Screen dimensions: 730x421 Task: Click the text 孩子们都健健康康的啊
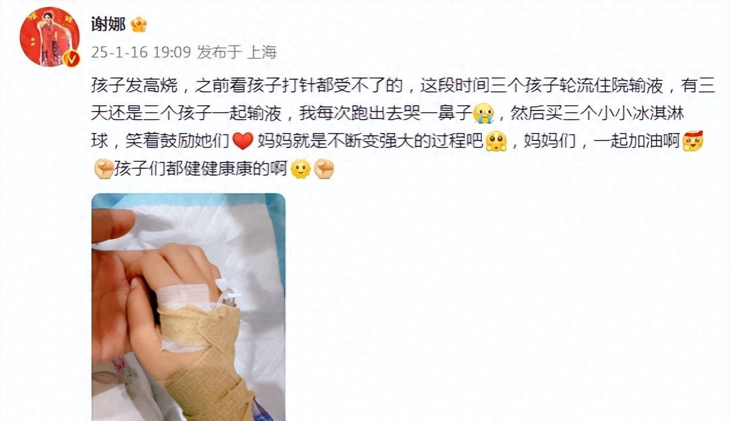pos(201,169)
